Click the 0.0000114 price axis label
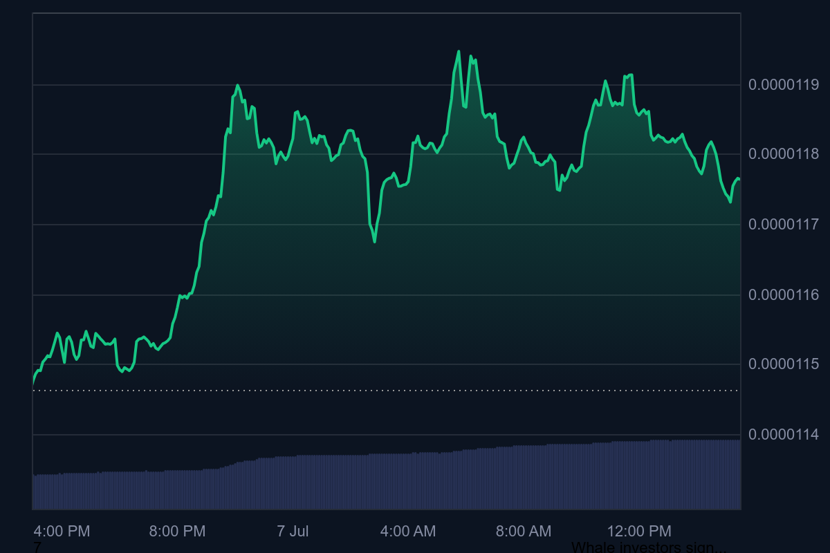 pyautogui.click(x=784, y=435)
